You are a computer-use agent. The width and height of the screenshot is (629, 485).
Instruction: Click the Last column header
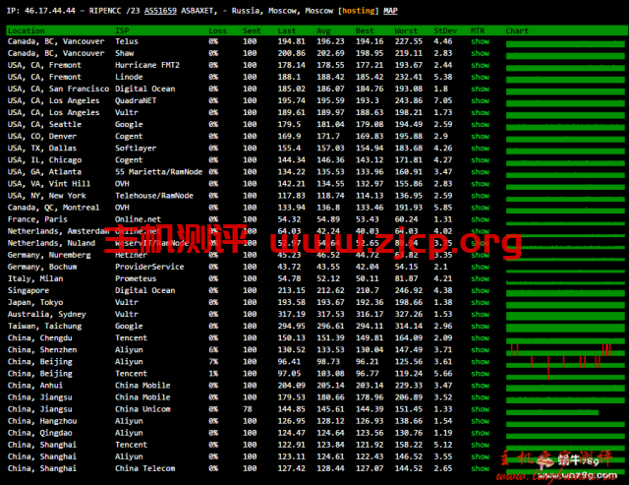click(x=286, y=30)
